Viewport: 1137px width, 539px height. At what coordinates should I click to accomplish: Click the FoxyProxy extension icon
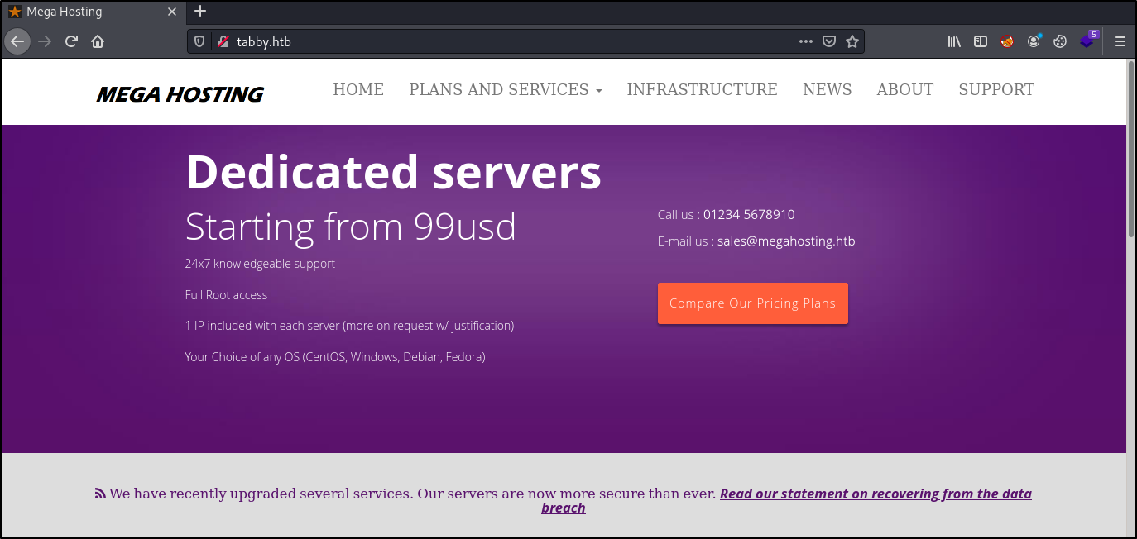pos(1006,41)
